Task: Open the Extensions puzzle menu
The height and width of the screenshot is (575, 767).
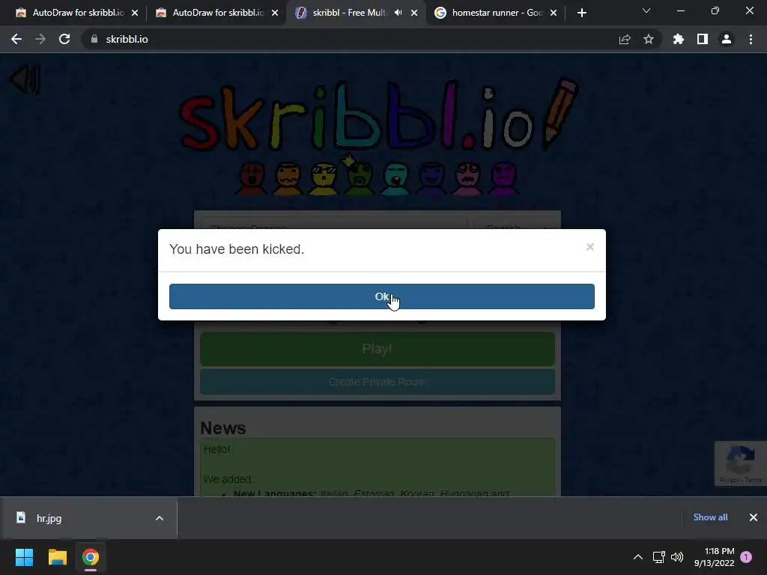Action: (x=679, y=39)
